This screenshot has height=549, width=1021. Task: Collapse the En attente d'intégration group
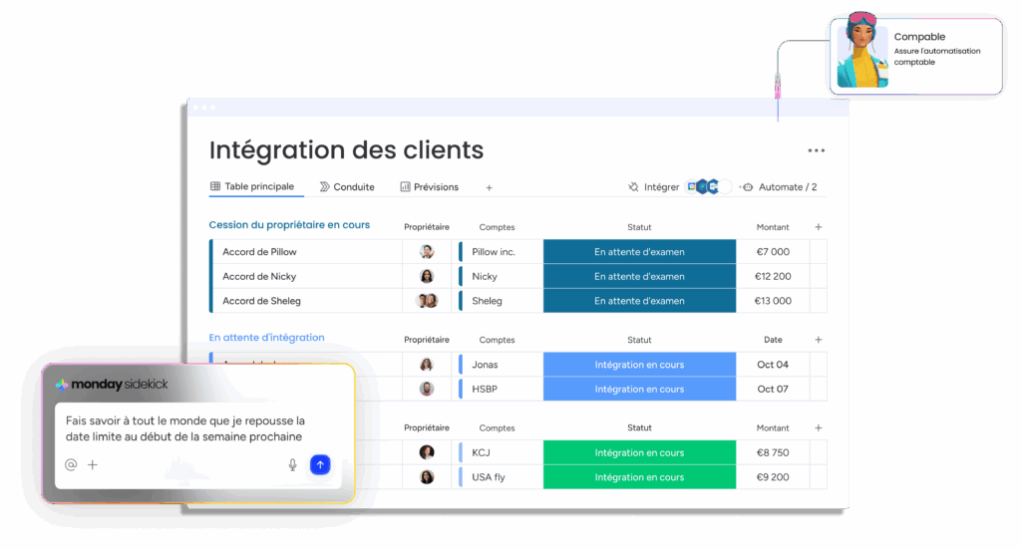(266, 337)
